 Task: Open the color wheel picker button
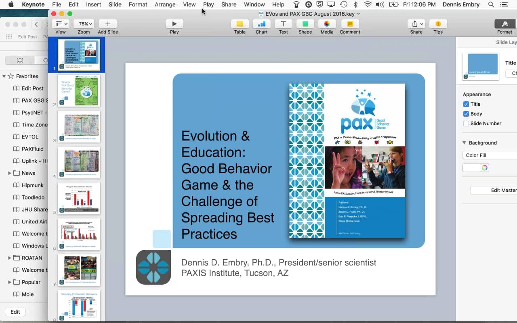pyautogui.click(x=485, y=168)
